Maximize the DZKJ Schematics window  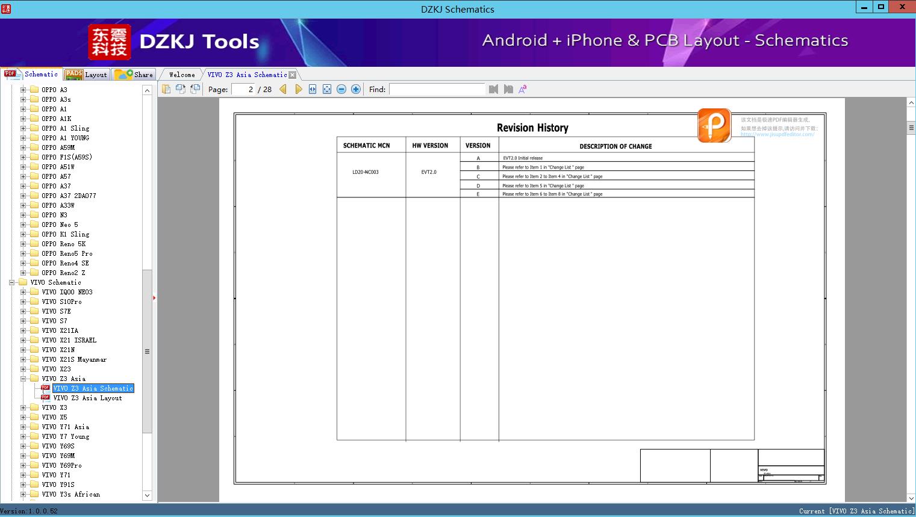click(x=880, y=7)
